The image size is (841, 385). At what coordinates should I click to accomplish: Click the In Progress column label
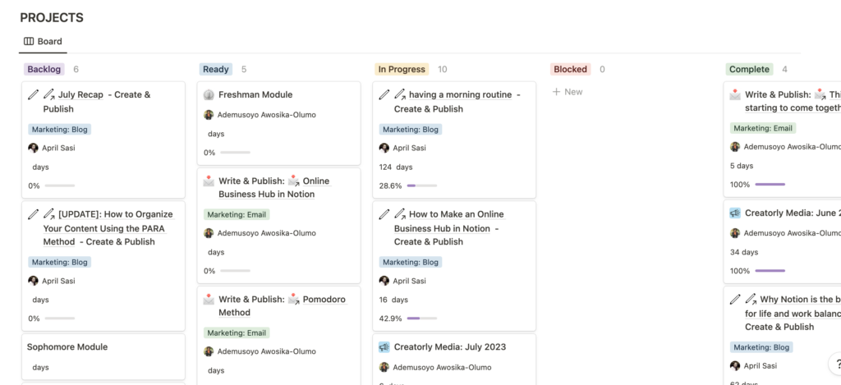coord(402,69)
